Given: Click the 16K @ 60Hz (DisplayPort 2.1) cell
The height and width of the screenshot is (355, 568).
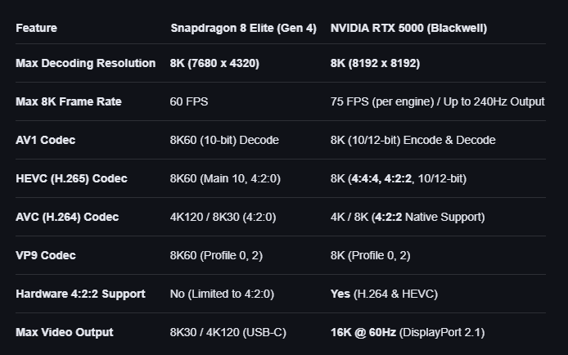Looking at the screenshot, I should coord(408,332).
